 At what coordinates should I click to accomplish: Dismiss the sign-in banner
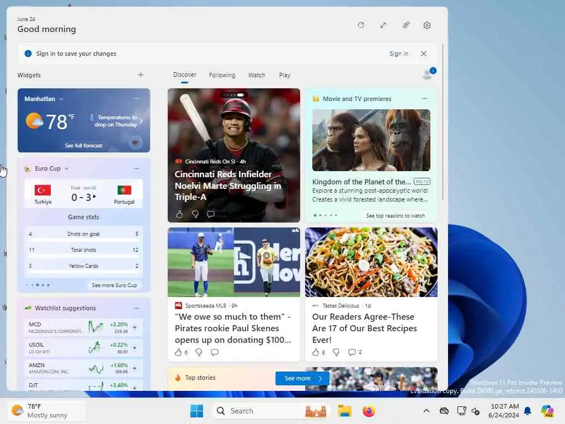pyautogui.click(x=424, y=54)
